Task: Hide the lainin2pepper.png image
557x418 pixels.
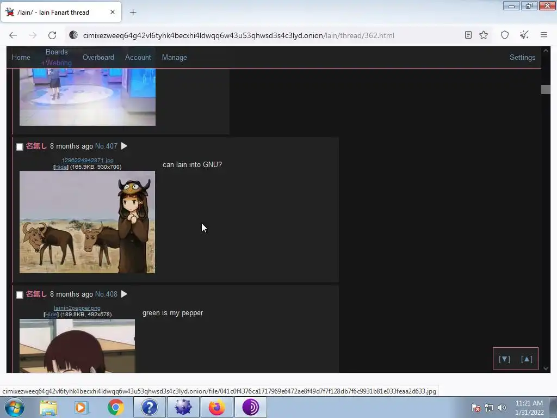Action: pyautogui.click(x=51, y=314)
